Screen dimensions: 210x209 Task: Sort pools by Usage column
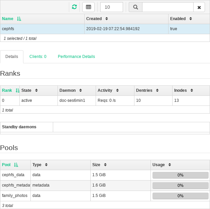[x=170, y=165]
